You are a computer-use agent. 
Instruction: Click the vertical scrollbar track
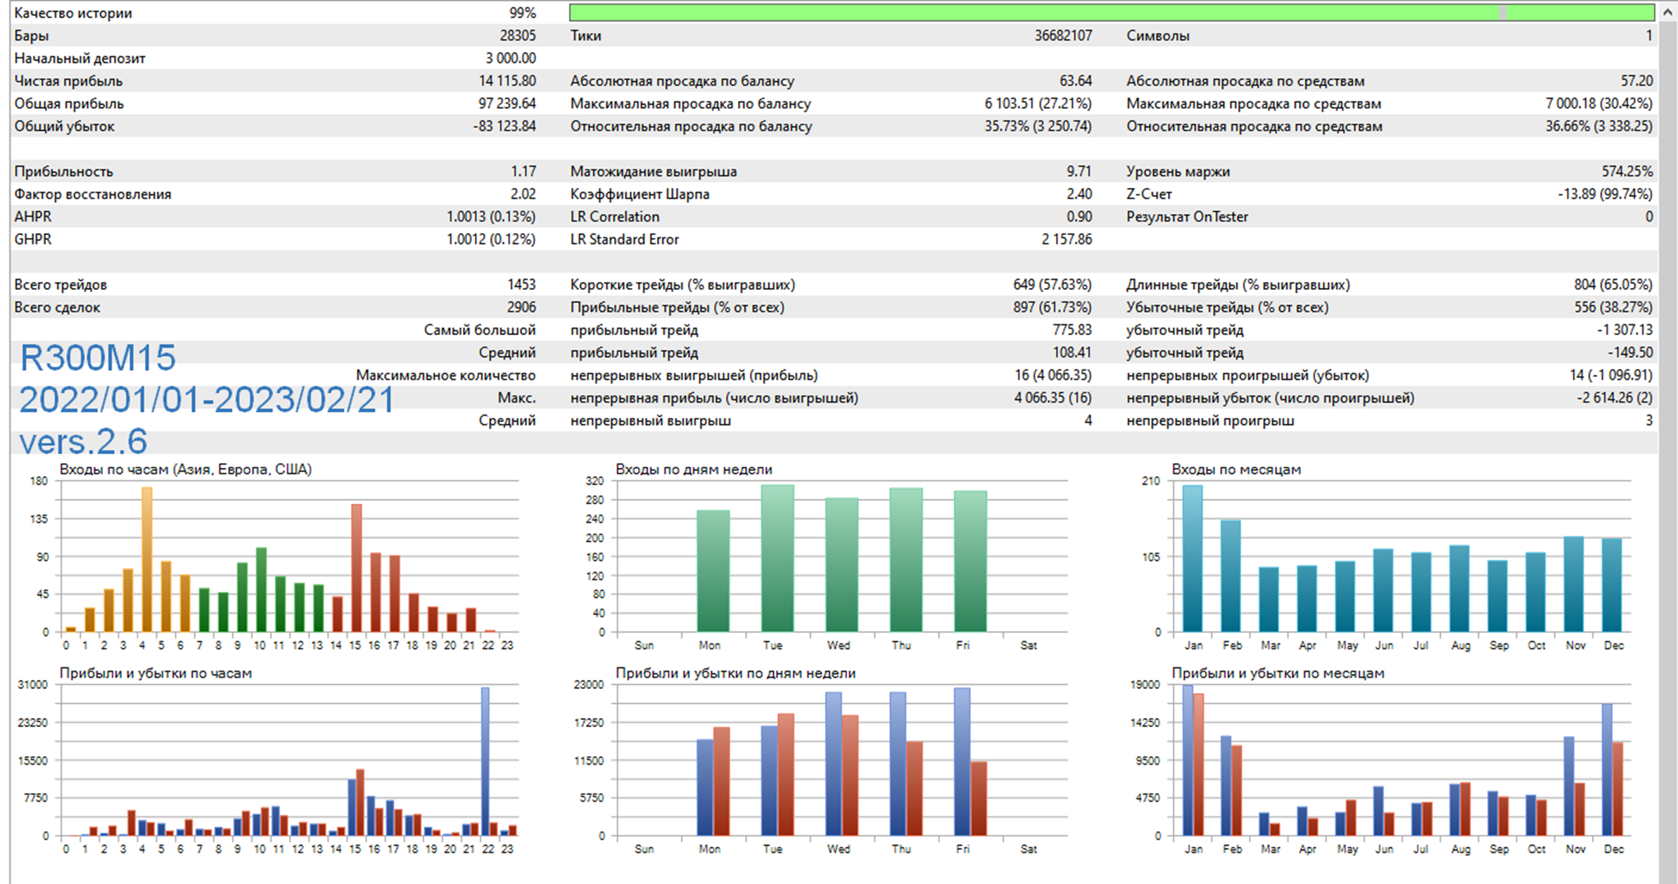coord(1667,450)
